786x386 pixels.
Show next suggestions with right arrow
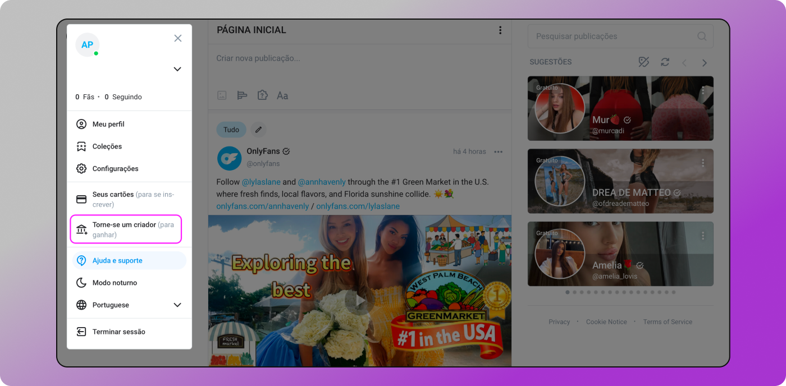704,62
